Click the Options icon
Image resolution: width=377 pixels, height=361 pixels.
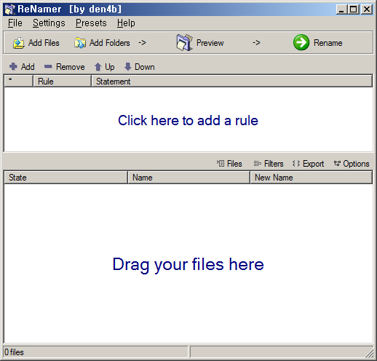[337, 163]
